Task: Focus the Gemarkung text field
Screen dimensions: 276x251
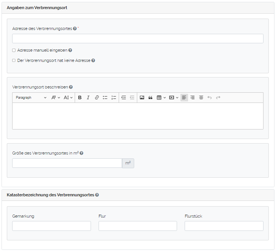Action: click(x=52, y=226)
